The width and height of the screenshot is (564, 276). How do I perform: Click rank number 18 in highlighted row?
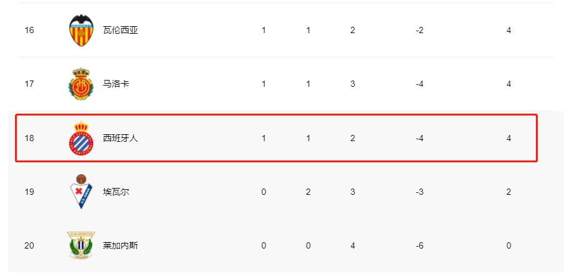pos(29,138)
